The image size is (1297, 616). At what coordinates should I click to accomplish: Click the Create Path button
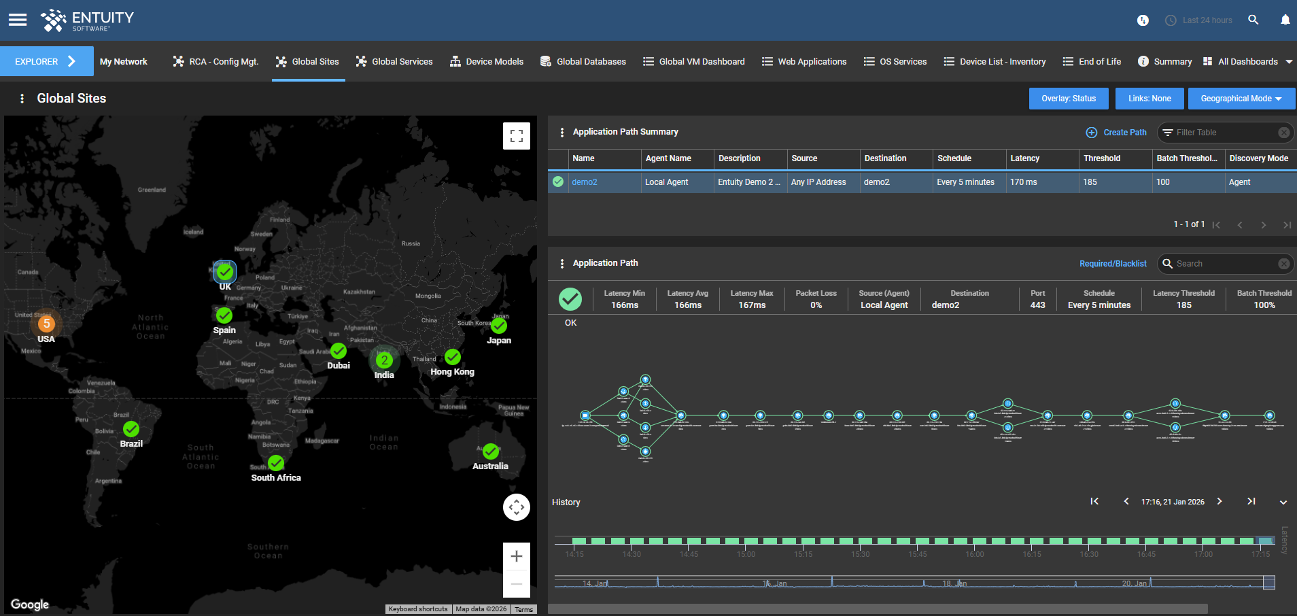pos(1116,133)
